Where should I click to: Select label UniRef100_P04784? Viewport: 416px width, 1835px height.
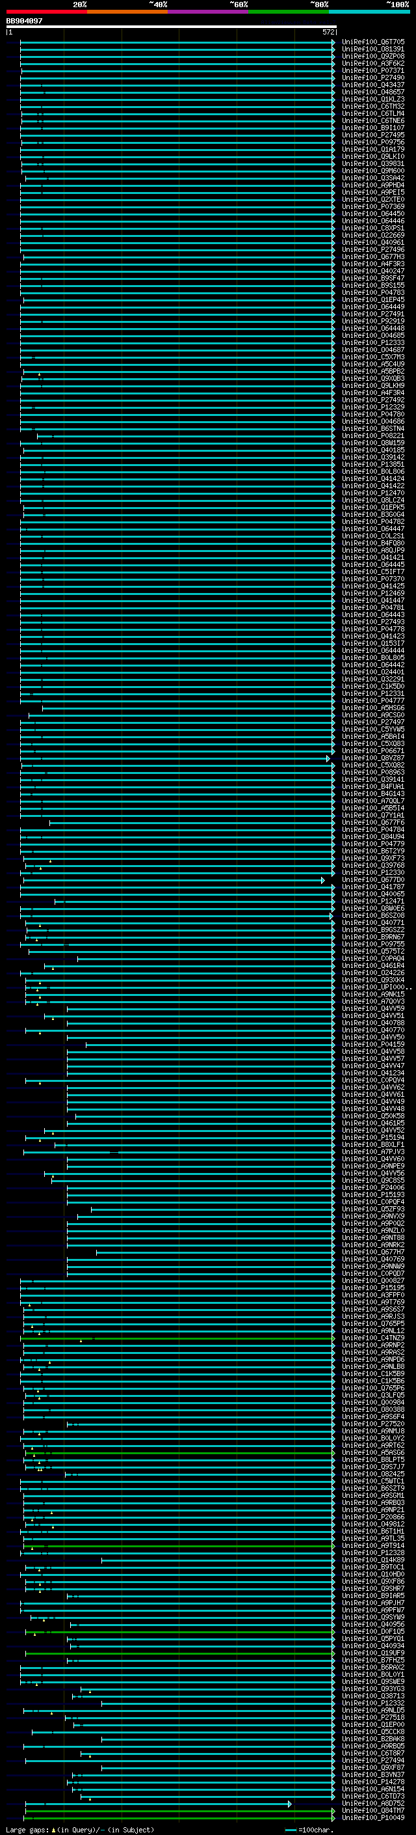tap(373, 830)
